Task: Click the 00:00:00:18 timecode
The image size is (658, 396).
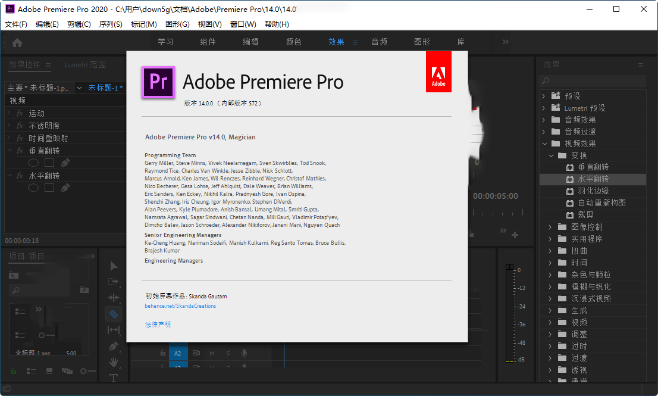Action: tap(22, 241)
